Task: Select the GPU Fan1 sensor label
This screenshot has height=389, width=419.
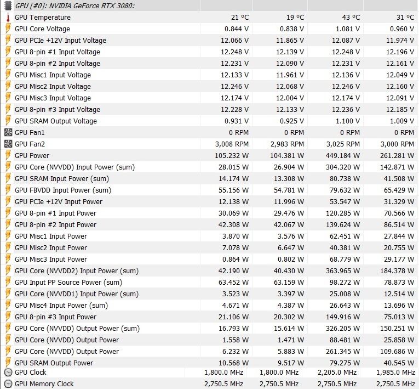Action: 30,133
